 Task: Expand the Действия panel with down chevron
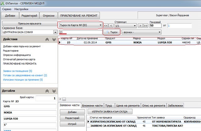54,39
